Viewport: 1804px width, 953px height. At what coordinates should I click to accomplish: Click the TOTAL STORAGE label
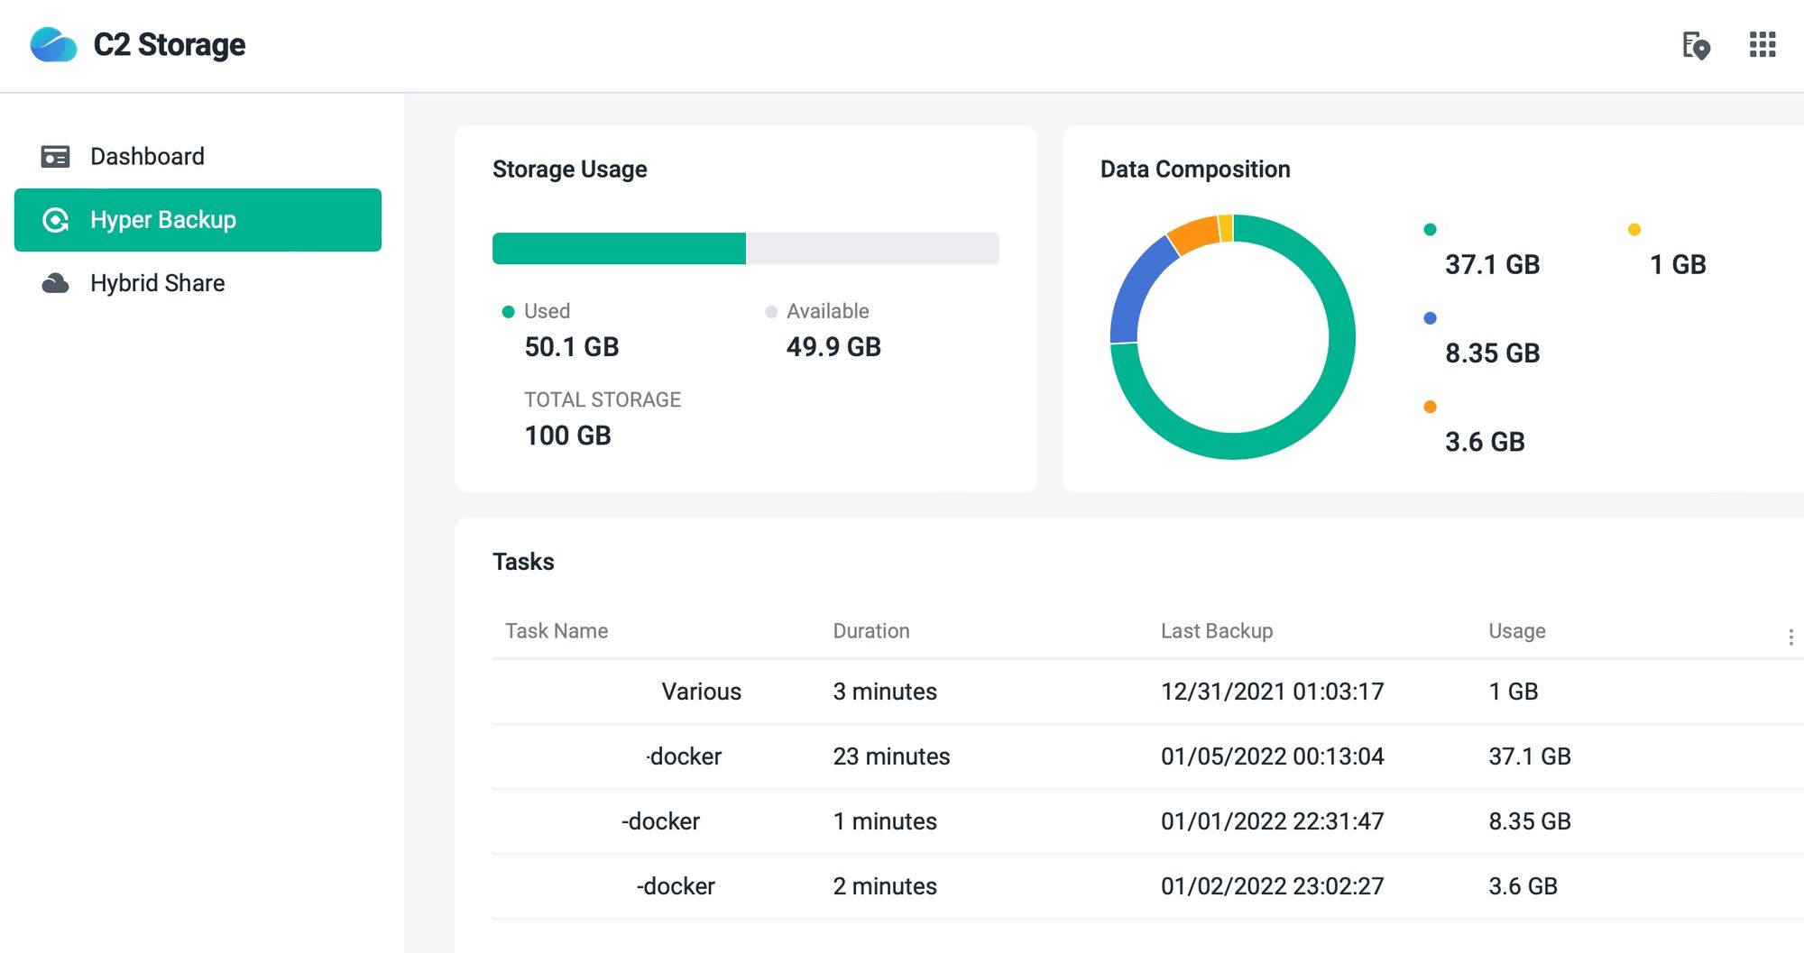[603, 399]
